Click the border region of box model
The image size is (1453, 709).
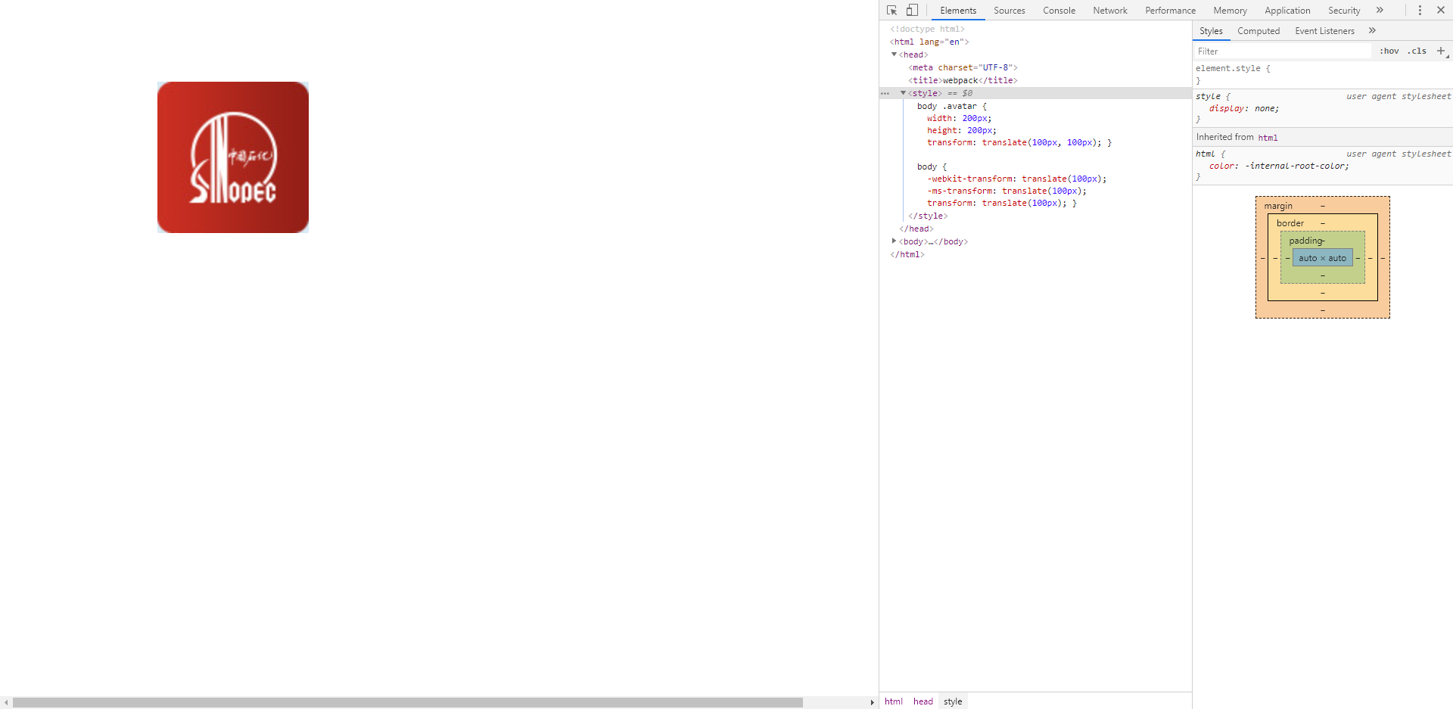coord(1290,223)
